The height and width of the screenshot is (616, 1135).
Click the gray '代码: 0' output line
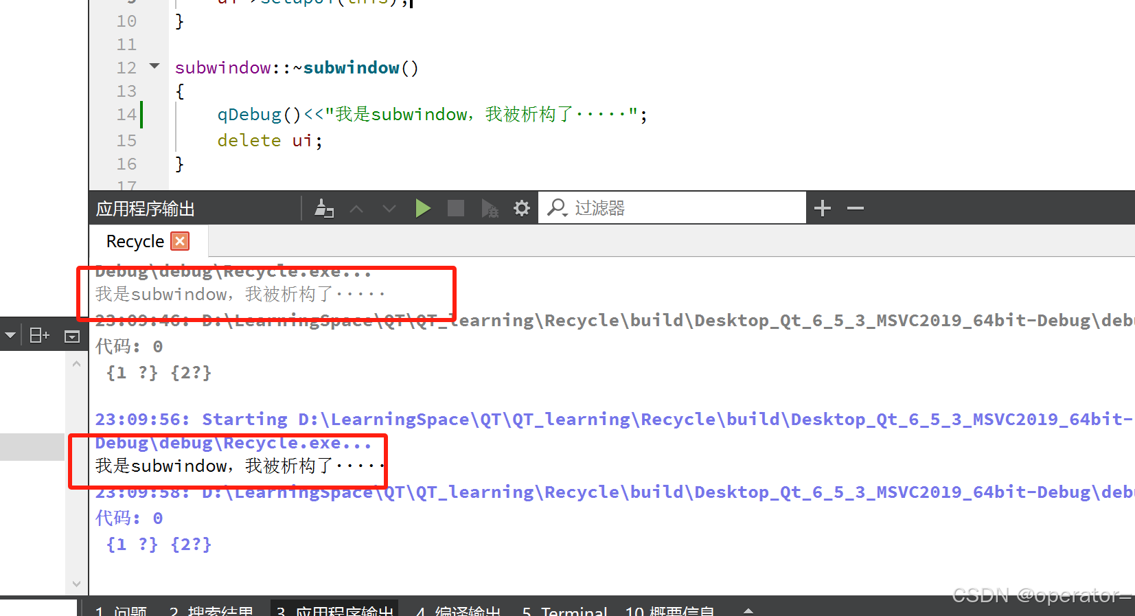(x=129, y=347)
